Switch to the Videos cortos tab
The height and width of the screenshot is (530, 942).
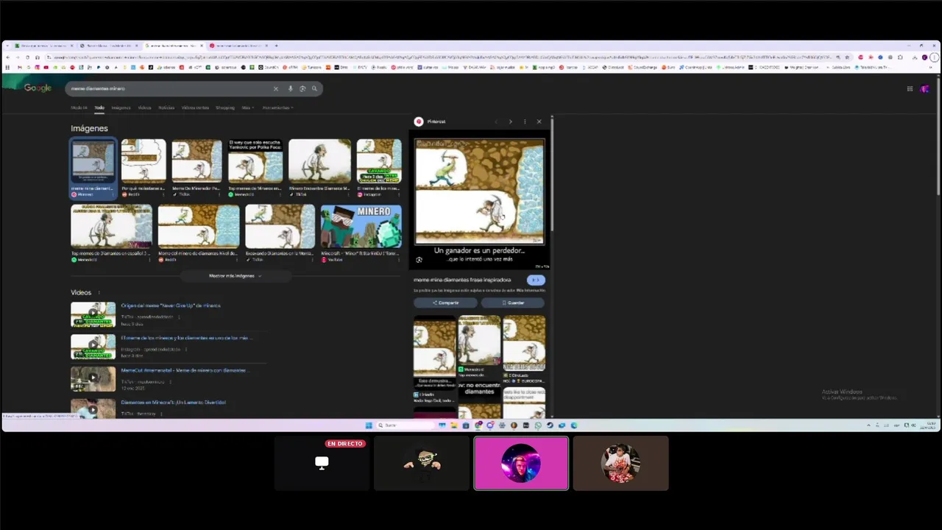(x=195, y=107)
